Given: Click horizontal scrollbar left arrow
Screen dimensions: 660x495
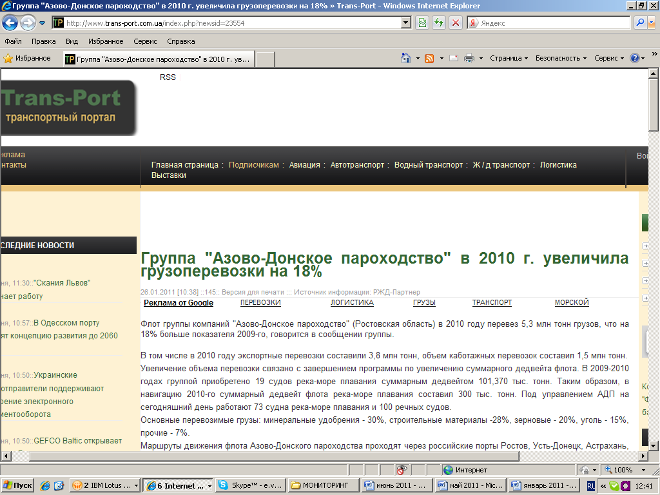Looking at the screenshot, I should pyautogui.click(x=5, y=456).
